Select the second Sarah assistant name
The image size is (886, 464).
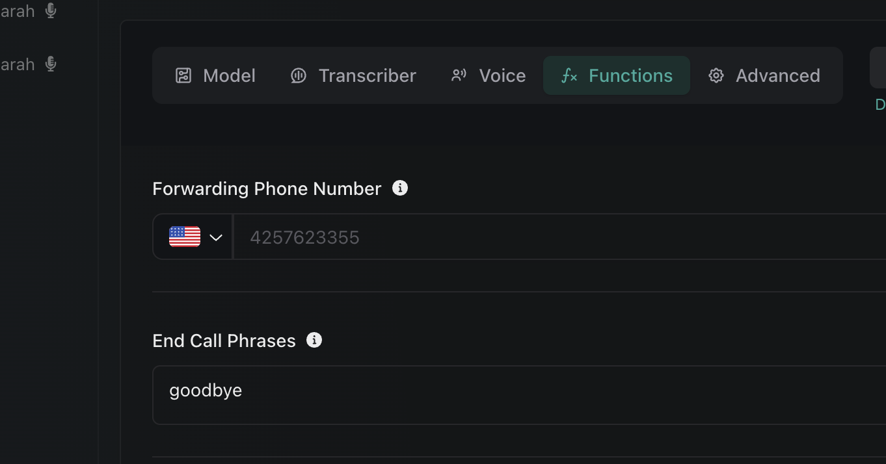click(x=17, y=64)
